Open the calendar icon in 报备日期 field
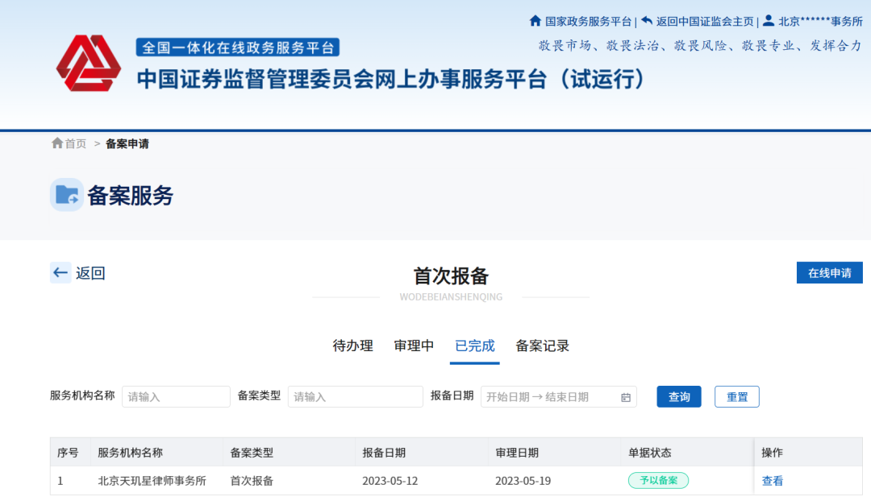Image resolution: width=871 pixels, height=501 pixels. 626,397
